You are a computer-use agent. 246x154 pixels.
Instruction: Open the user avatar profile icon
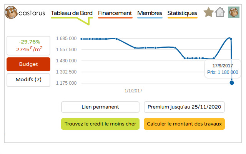[234, 12]
